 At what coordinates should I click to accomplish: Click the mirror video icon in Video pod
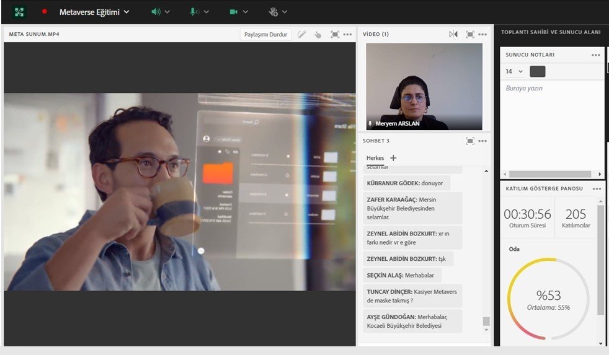[453, 34]
